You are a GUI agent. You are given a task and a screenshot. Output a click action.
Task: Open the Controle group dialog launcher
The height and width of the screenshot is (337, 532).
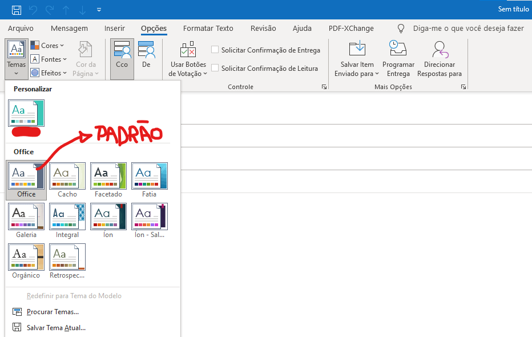click(x=324, y=87)
